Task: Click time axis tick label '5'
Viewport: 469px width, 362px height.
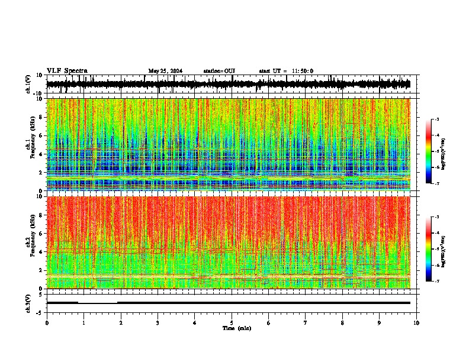Action: pyautogui.click(x=232, y=323)
